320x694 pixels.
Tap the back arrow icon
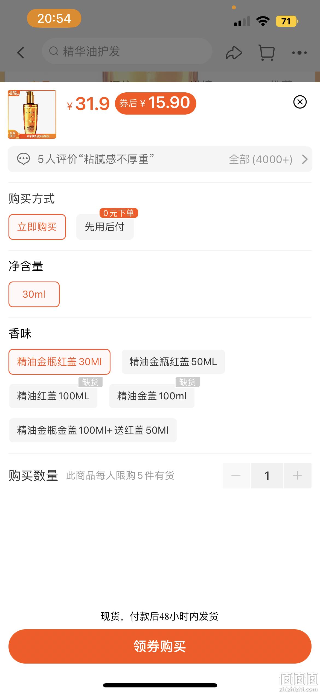coord(21,52)
